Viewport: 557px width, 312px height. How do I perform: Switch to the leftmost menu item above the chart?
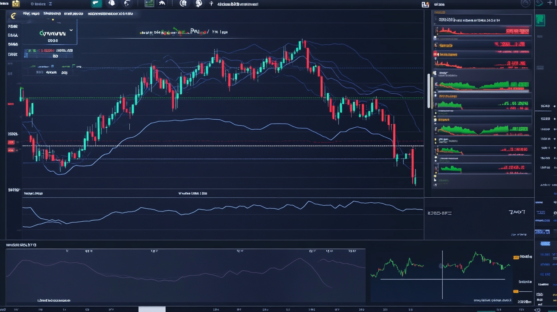[x=31, y=13]
